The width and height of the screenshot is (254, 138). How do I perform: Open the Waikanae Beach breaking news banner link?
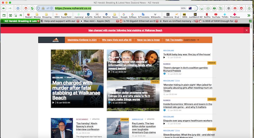(x=125, y=30)
